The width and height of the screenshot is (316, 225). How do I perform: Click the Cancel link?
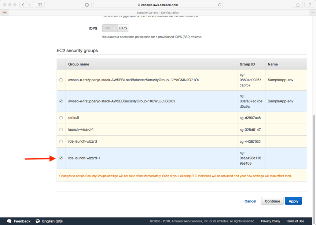pos(250,201)
